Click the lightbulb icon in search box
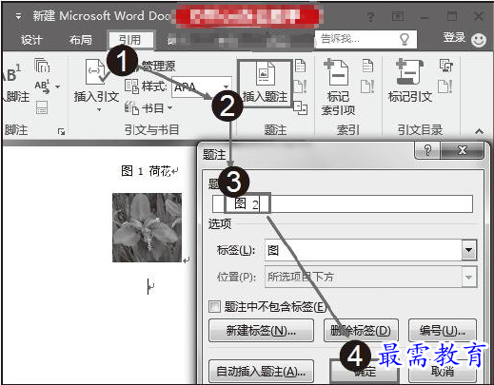The width and height of the screenshot is (494, 385). (x=405, y=39)
